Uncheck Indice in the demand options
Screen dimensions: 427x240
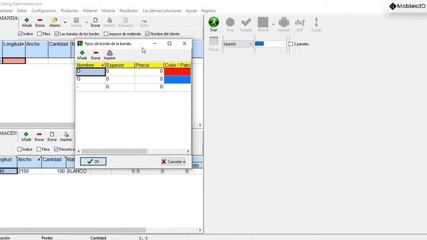[x=20, y=34]
